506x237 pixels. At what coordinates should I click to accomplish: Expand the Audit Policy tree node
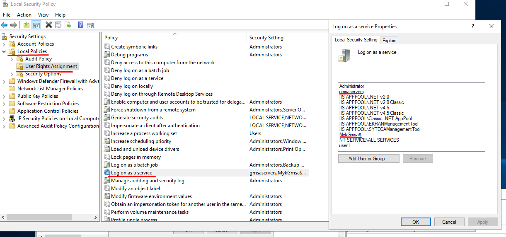12,59
